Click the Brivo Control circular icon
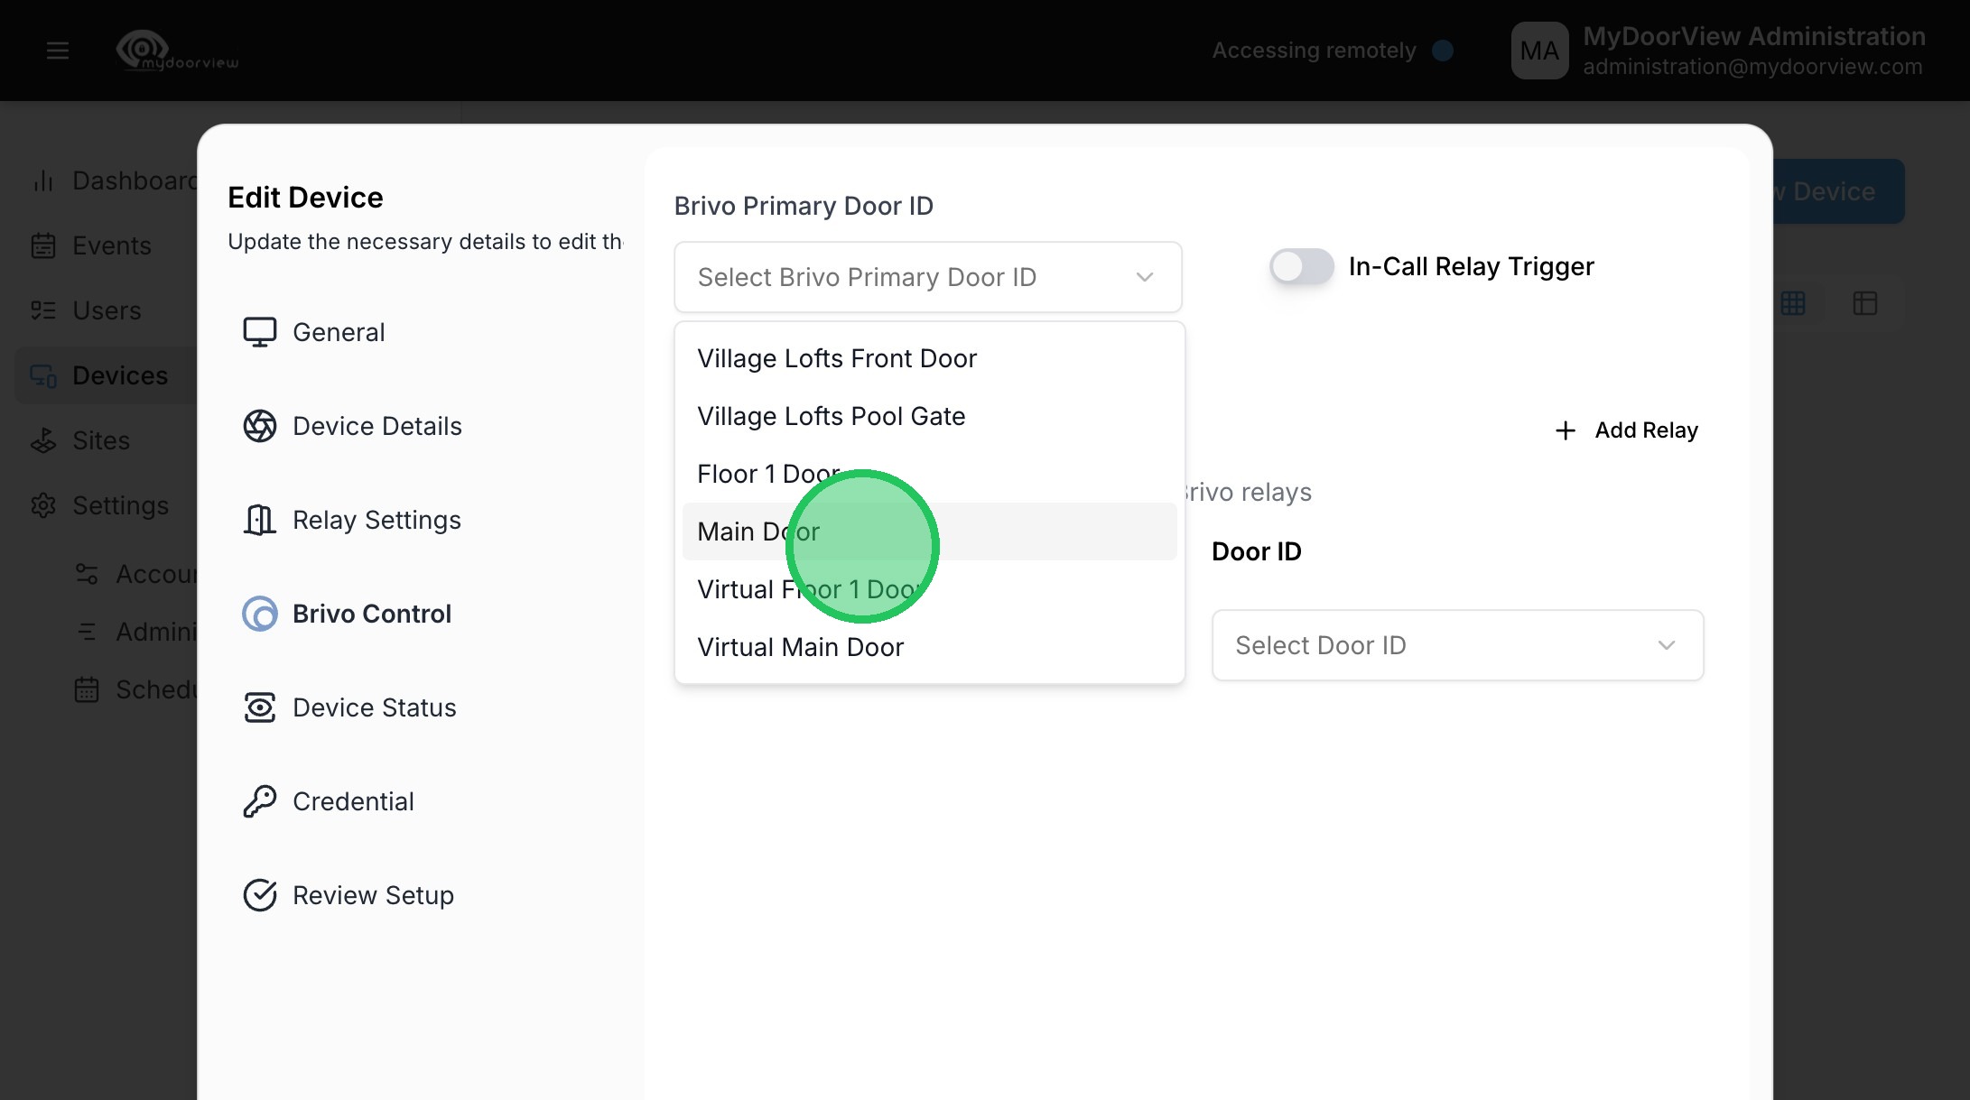Screen dimensions: 1970x1100 click(x=259, y=614)
